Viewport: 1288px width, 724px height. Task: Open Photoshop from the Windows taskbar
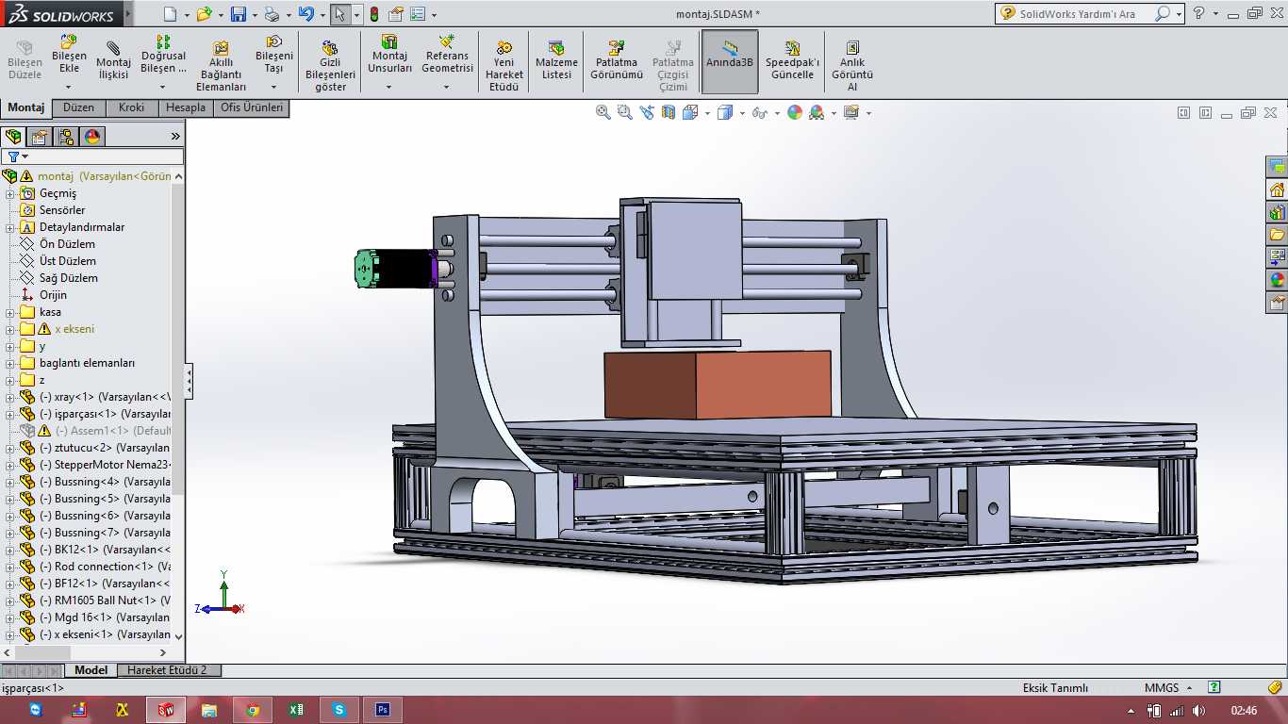(x=383, y=710)
